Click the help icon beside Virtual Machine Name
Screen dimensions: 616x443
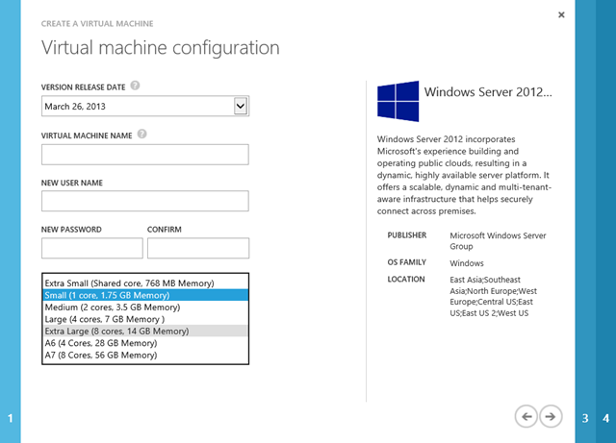pyautogui.click(x=141, y=135)
